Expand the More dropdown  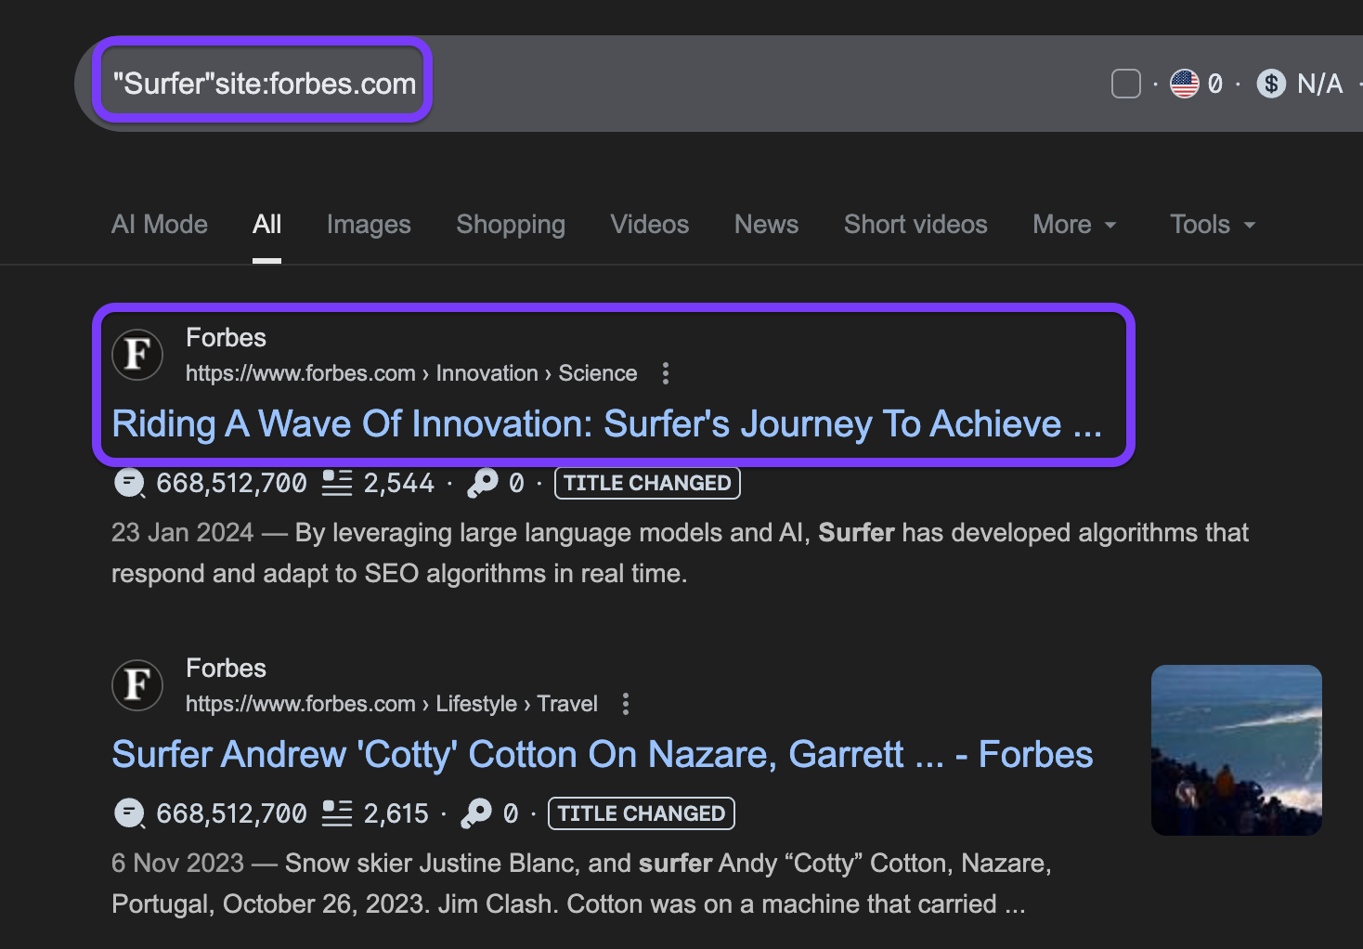[1074, 225]
